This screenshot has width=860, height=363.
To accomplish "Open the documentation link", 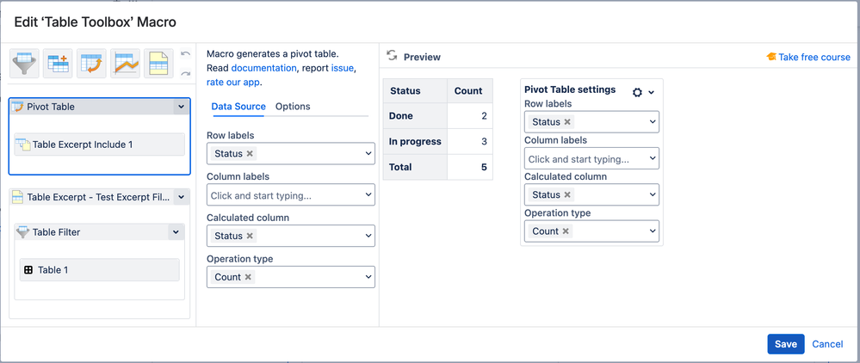I will pos(263,68).
